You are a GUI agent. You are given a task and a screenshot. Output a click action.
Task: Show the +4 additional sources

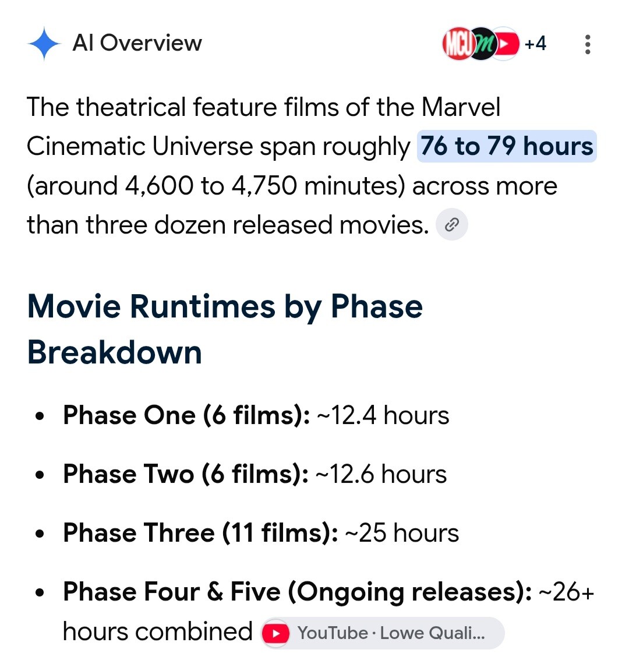[535, 44]
